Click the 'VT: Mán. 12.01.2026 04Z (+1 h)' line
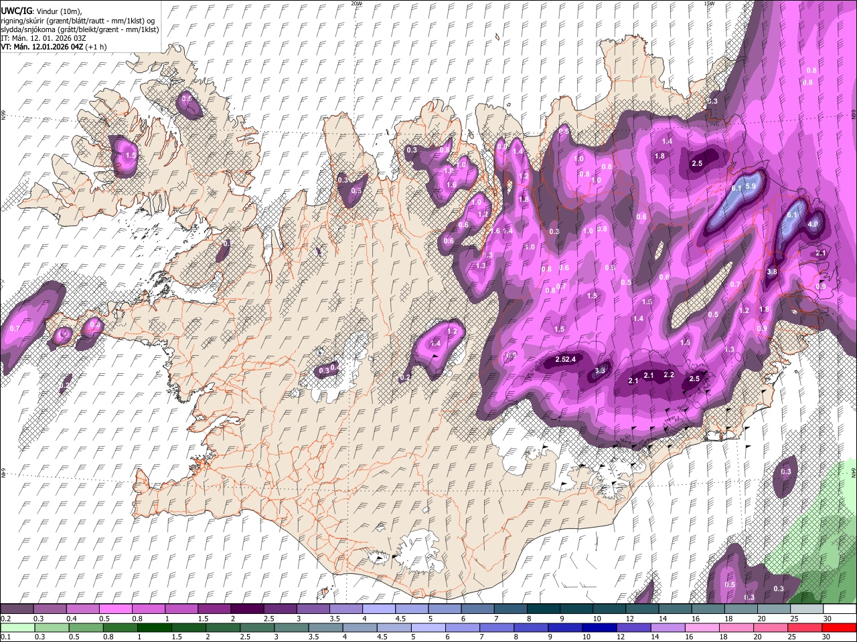The image size is (857, 642). point(54,47)
